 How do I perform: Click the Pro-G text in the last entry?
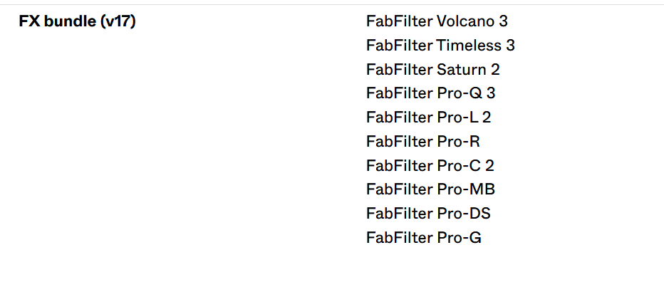point(459,238)
